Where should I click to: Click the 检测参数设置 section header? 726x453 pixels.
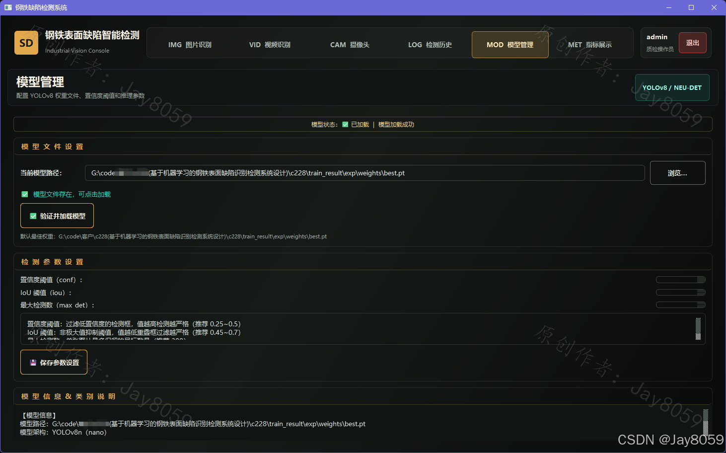[x=52, y=262]
